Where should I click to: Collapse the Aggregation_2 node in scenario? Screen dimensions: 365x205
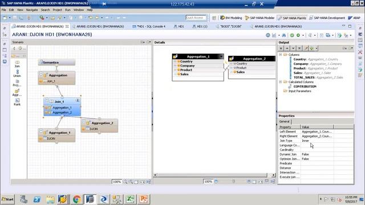pos(84,121)
